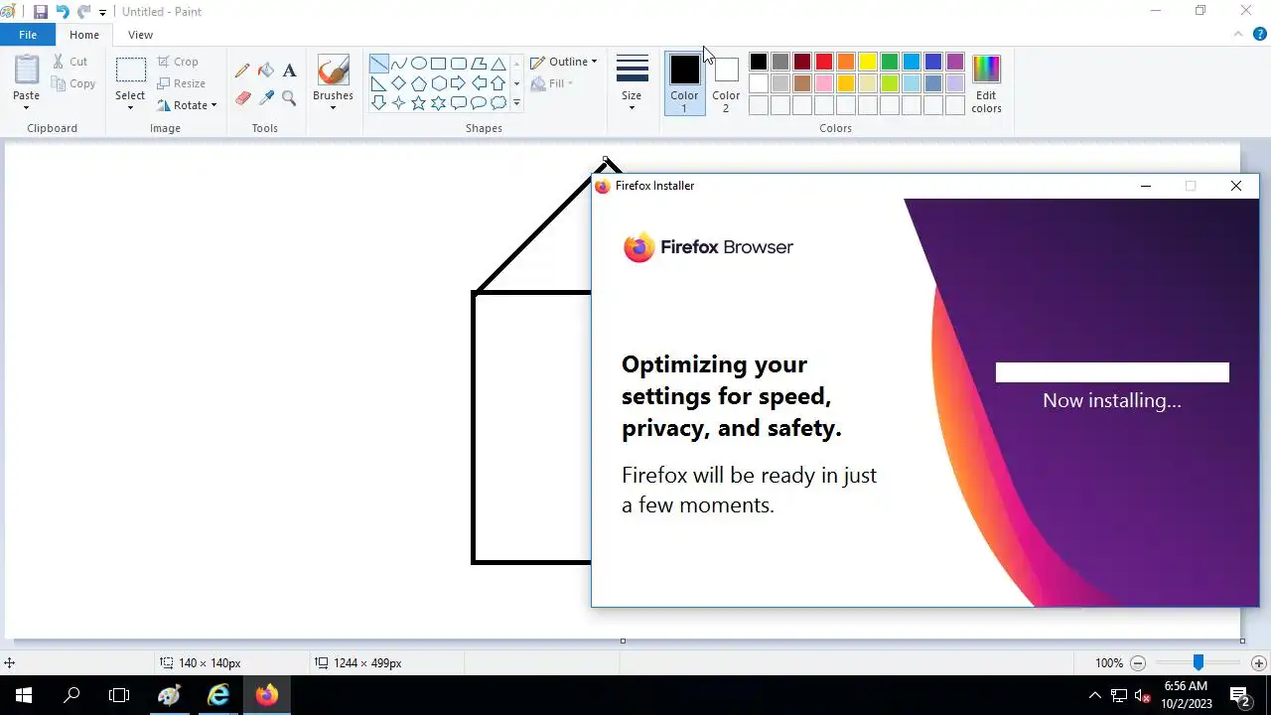This screenshot has width=1271, height=715.
Task: Choose the Rounded rectangular callout shape
Action: (x=458, y=103)
